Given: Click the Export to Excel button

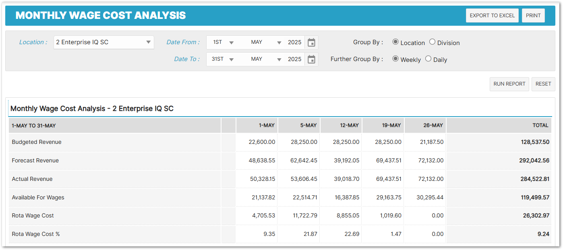Looking at the screenshot, I should click(x=492, y=16).
